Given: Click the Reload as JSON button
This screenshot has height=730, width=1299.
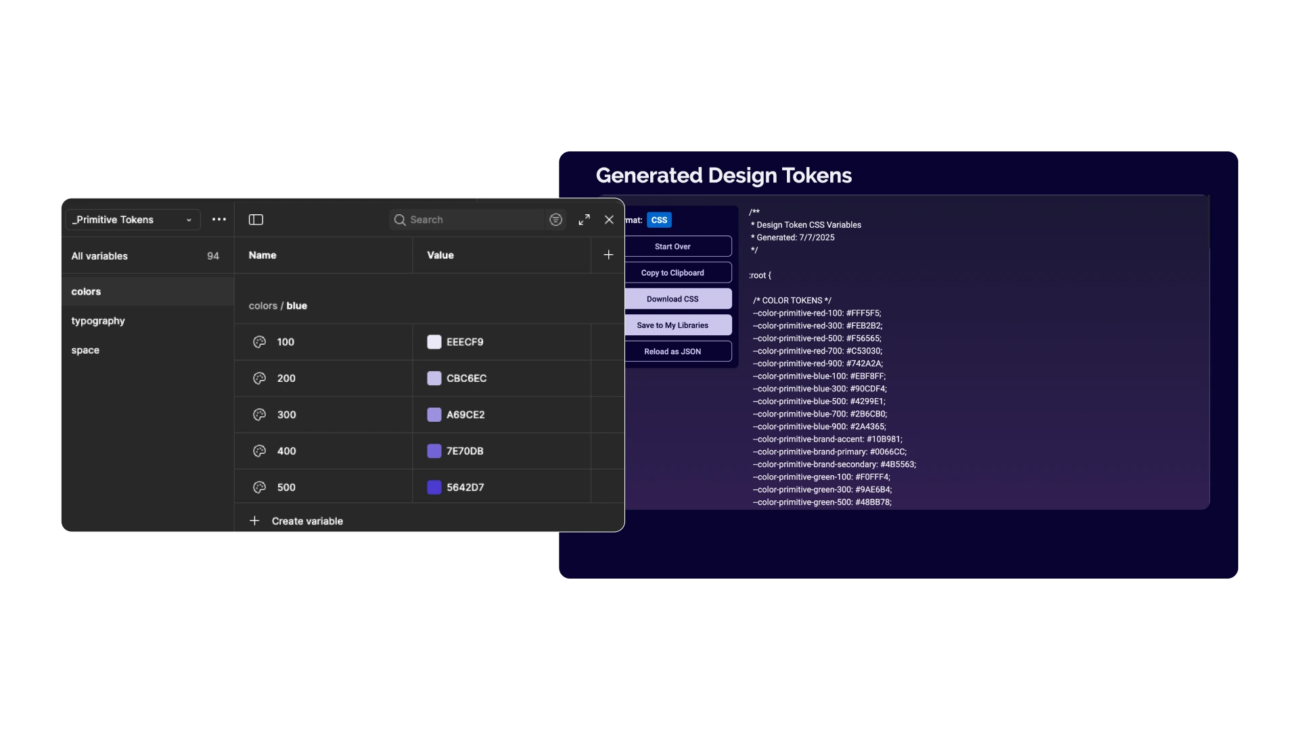Looking at the screenshot, I should [673, 351].
